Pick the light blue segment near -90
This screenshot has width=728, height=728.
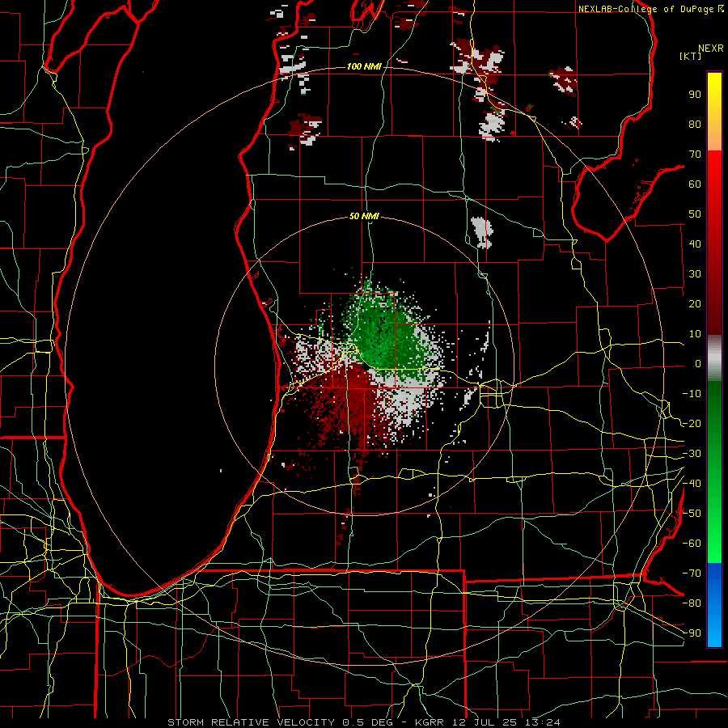point(714,629)
